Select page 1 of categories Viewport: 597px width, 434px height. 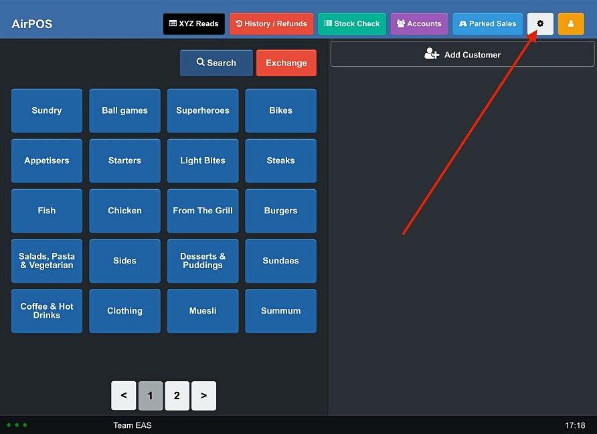click(151, 396)
